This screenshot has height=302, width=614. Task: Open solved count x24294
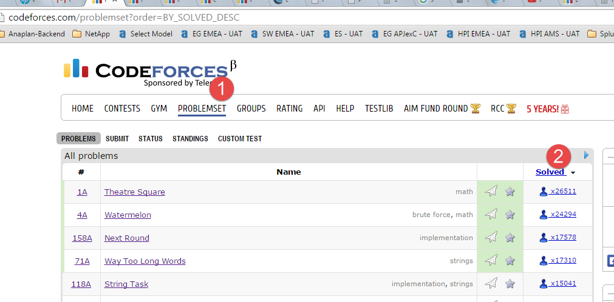(564, 215)
